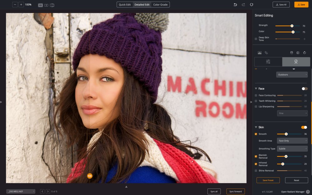Undo the last edit
The width and height of the screenshot is (312, 195).
click(x=235, y=5)
